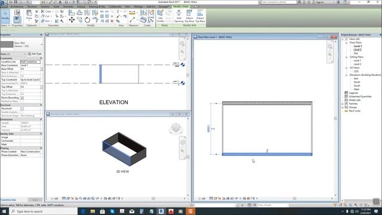Toggle the Room Bounding checkbox

point(22,98)
